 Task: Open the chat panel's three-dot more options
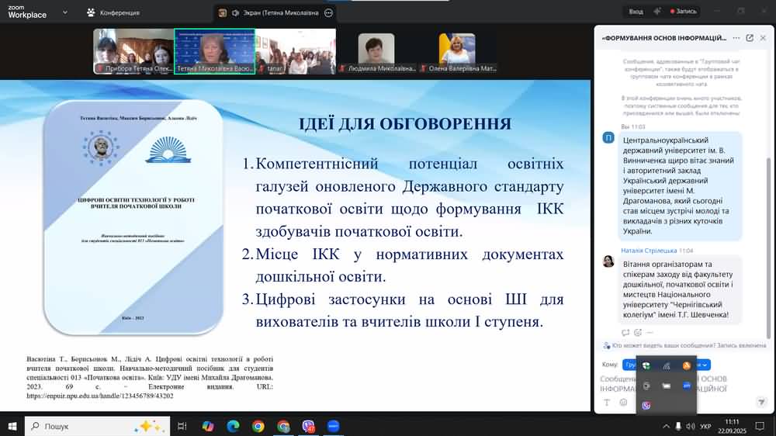point(736,37)
